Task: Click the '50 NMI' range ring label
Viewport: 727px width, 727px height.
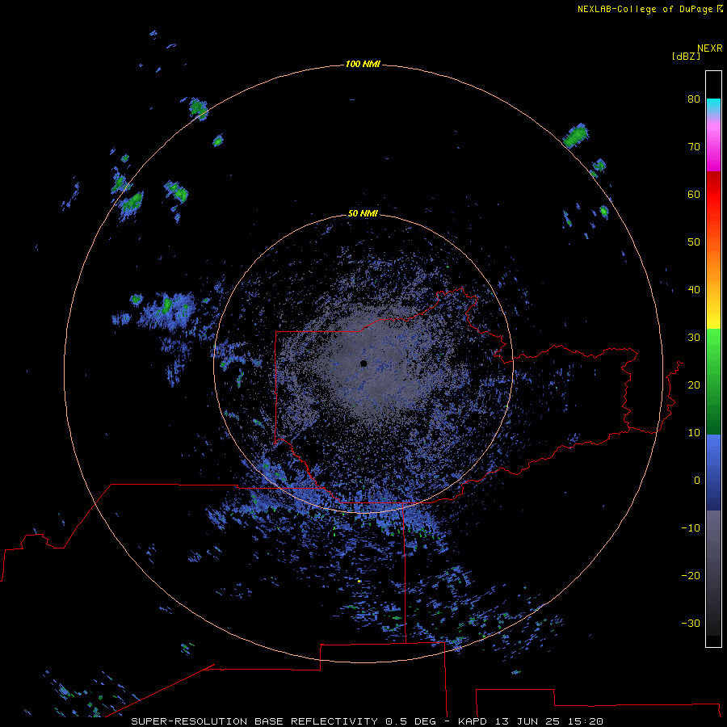Action: coord(363,214)
